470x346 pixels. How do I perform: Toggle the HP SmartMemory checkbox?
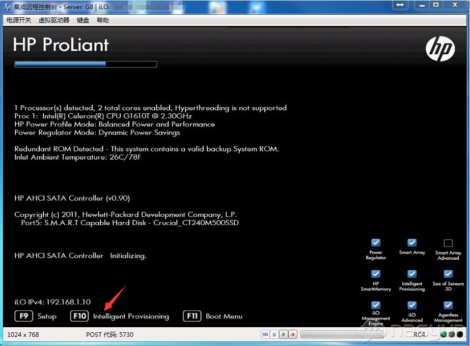pos(376,274)
